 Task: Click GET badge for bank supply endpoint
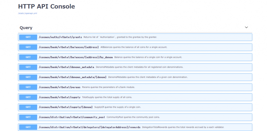click(28, 97)
